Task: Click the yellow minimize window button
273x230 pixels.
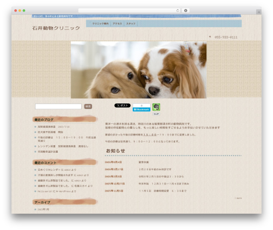Action: click(20, 10)
